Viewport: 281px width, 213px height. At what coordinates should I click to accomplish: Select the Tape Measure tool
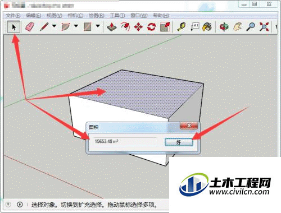tap(182, 27)
